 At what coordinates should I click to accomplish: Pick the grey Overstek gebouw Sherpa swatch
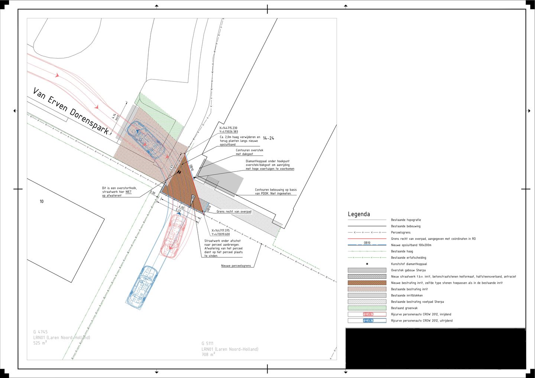click(x=367, y=270)
